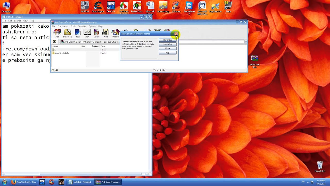Open the Recycle Bin
The height and width of the screenshot is (186, 330).
(320, 167)
